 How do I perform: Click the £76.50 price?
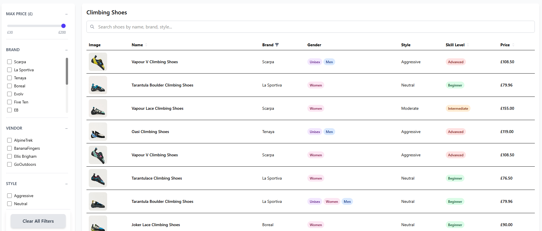[506, 178]
